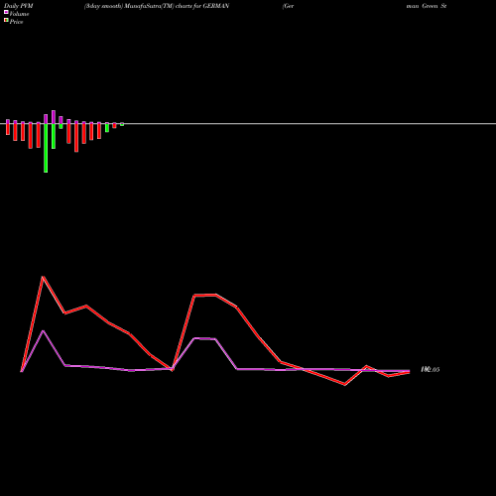Click the Daily PVM title text

pos(19,6)
